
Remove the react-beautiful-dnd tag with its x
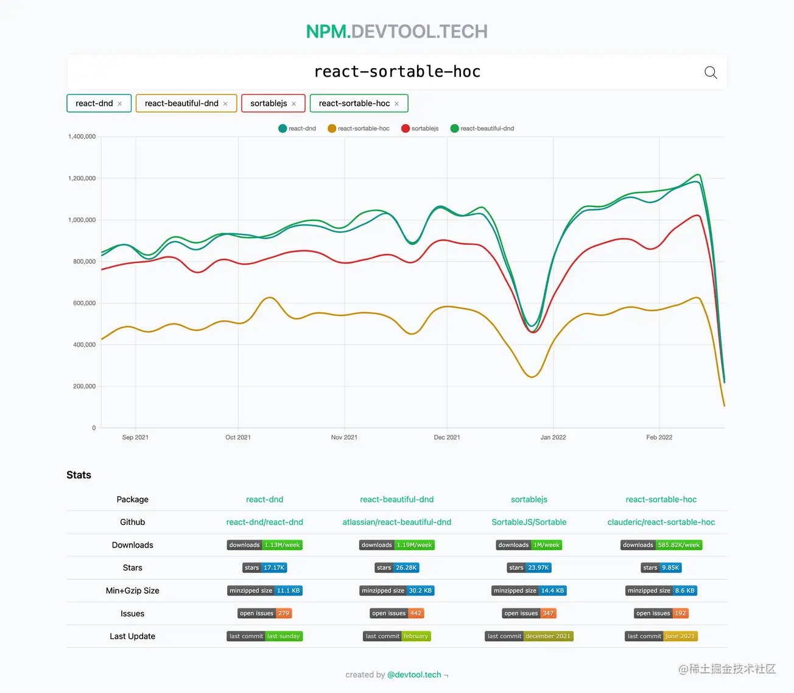[x=225, y=104]
